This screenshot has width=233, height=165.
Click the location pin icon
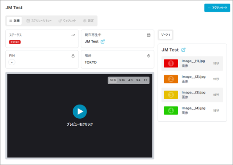(x=149, y=56)
